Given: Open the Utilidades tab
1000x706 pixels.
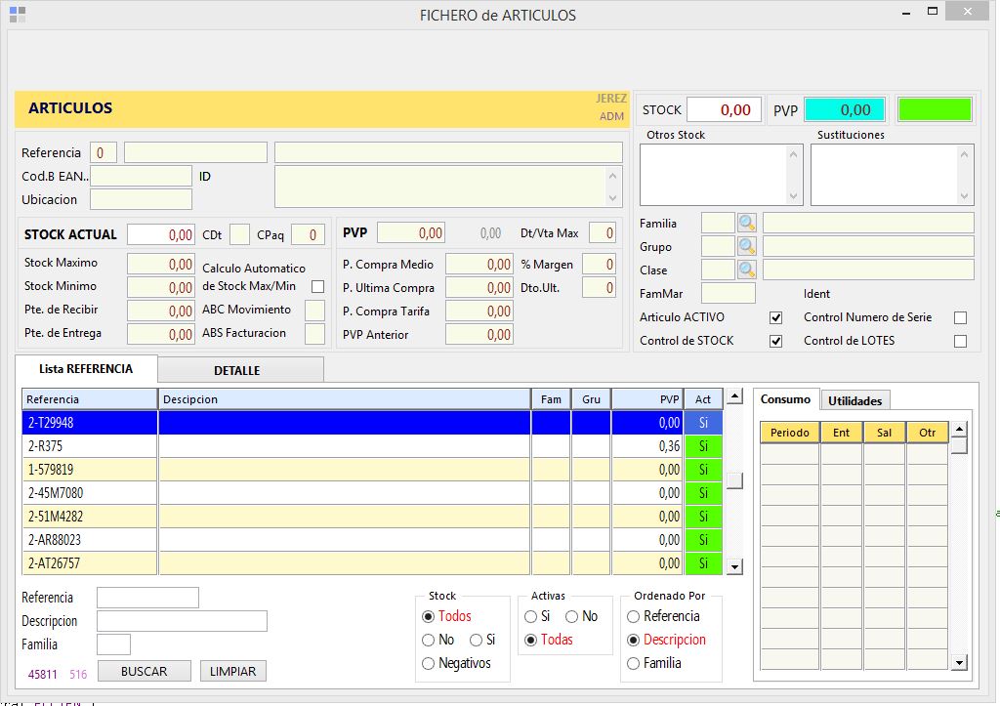Looking at the screenshot, I should (x=854, y=400).
